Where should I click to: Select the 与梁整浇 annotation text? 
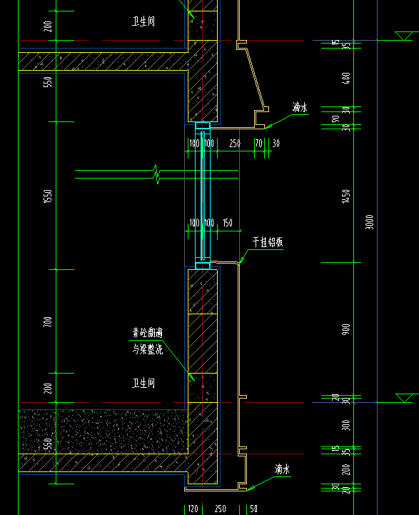(147, 349)
